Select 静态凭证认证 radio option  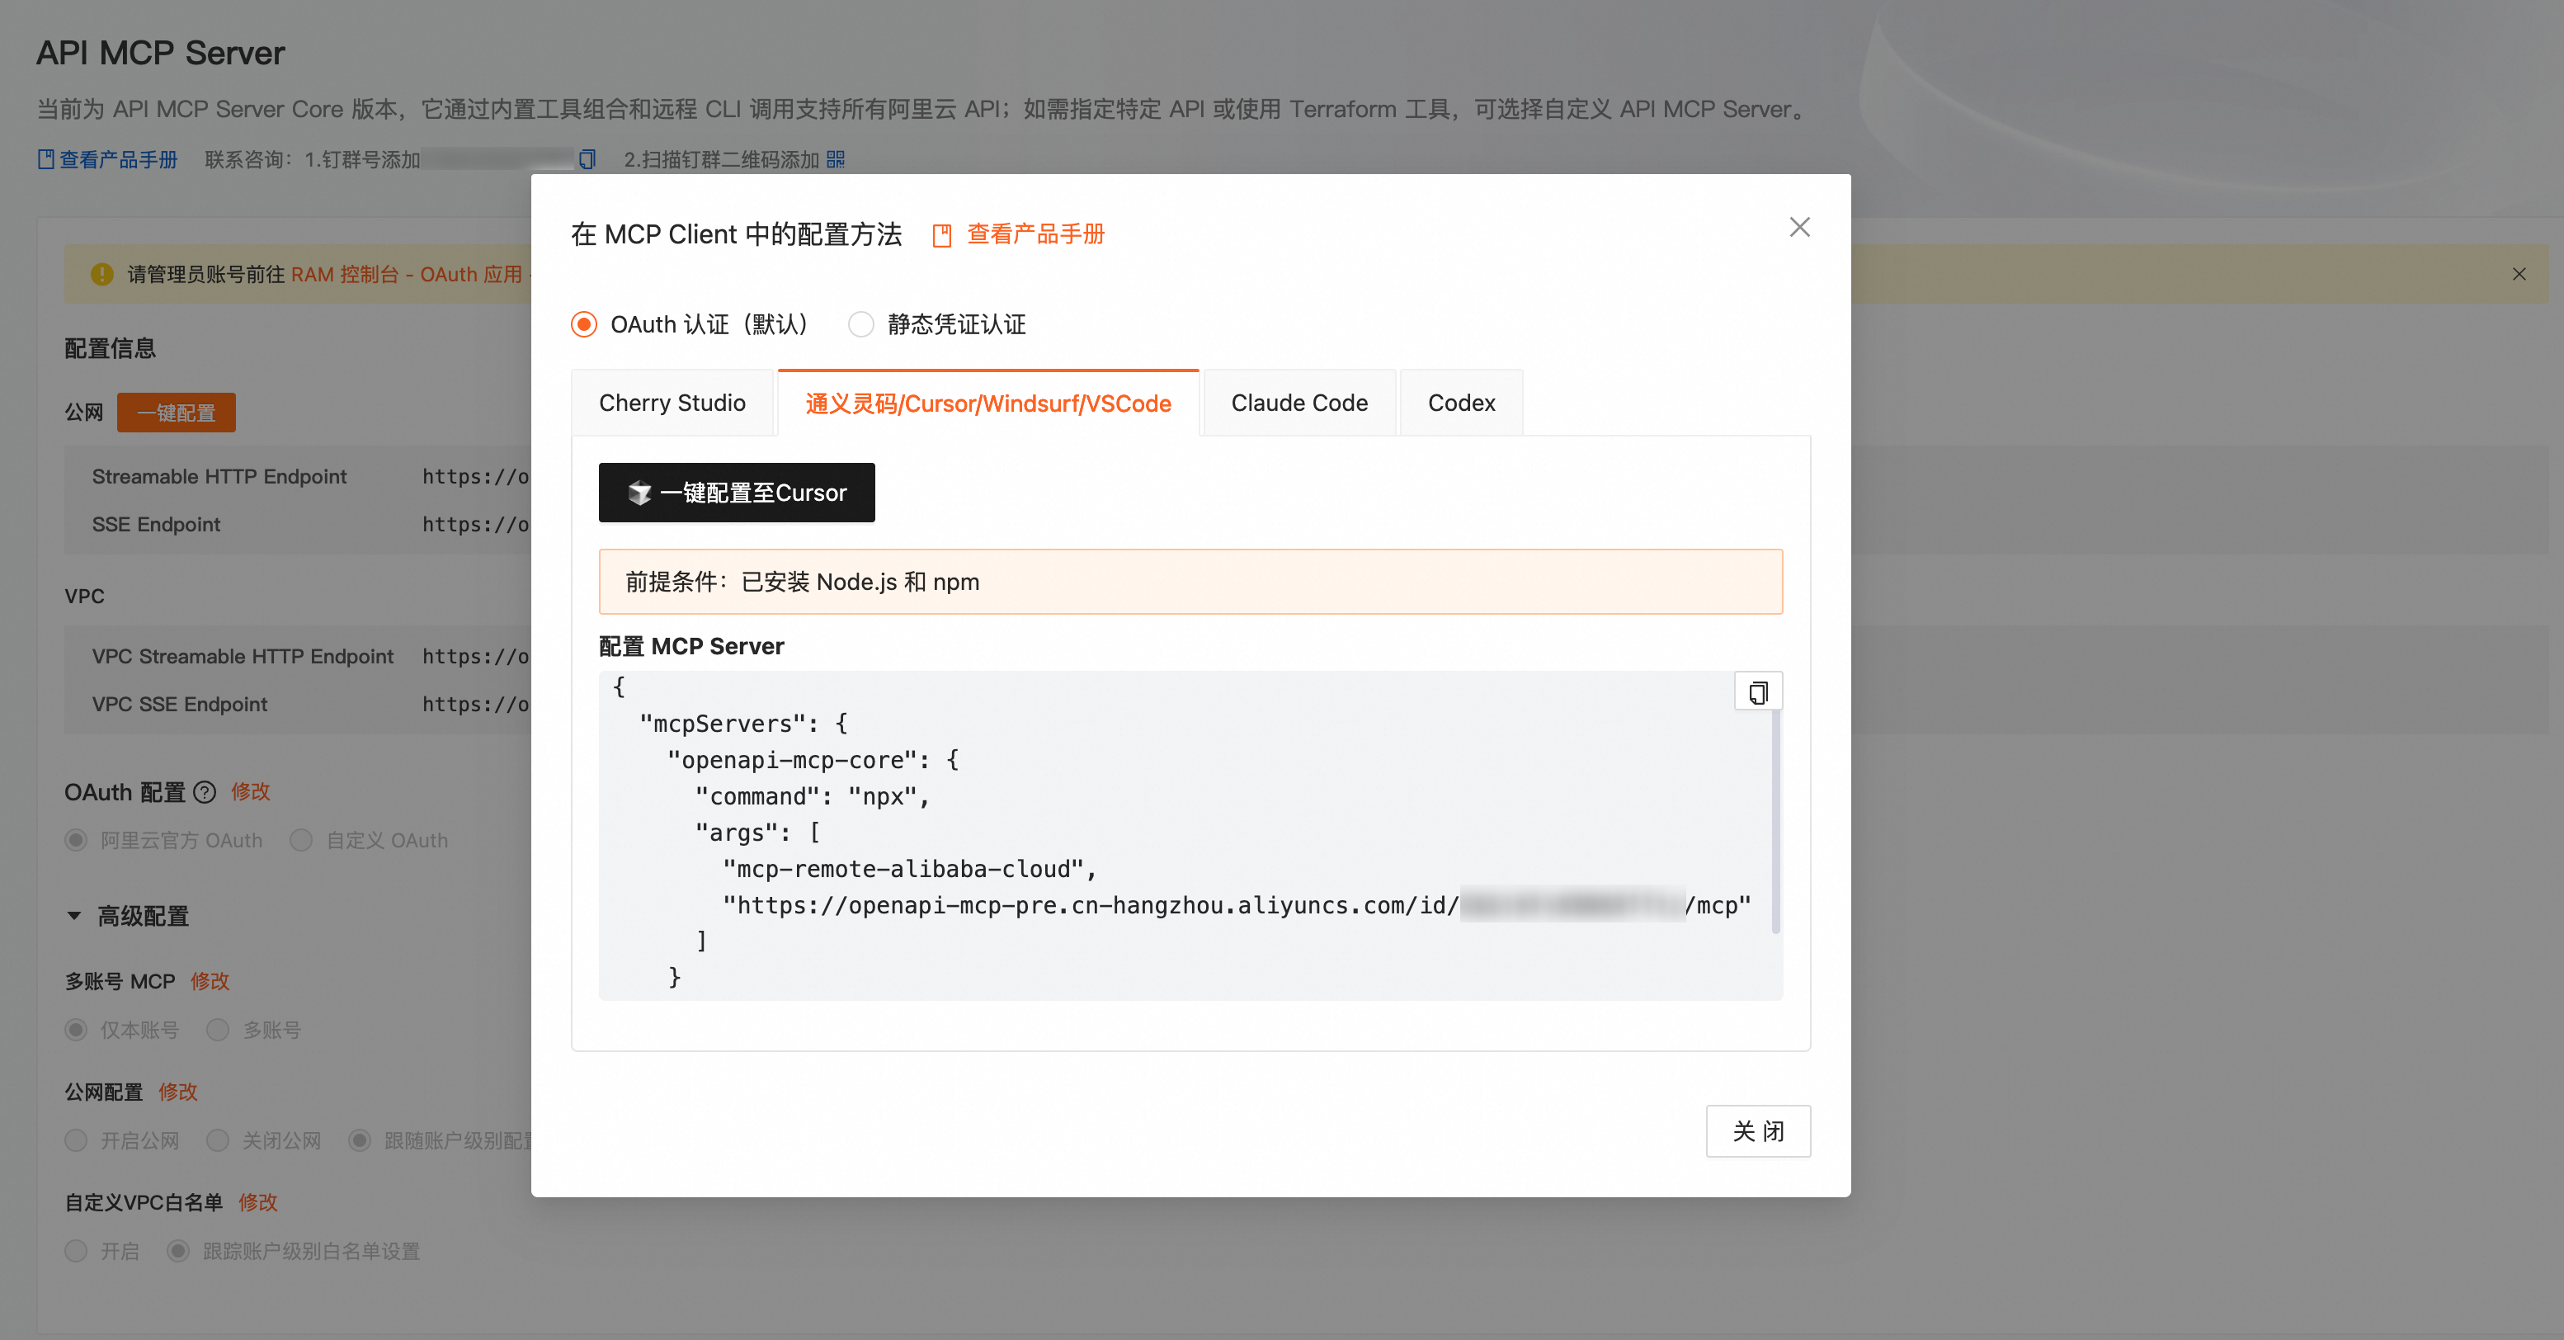pyautogui.click(x=861, y=324)
